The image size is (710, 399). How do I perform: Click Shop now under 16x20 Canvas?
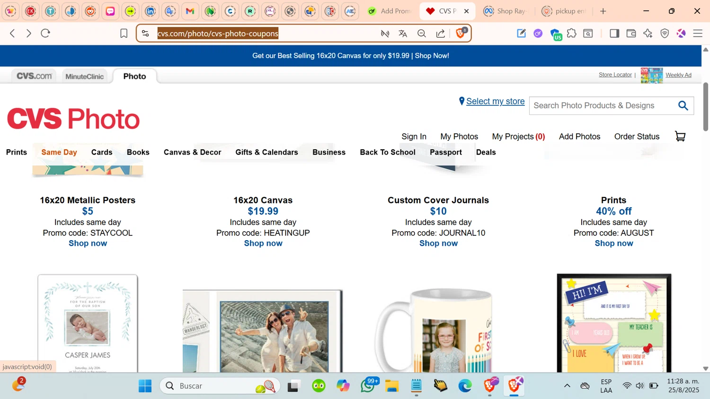pyautogui.click(x=263, y=243)
